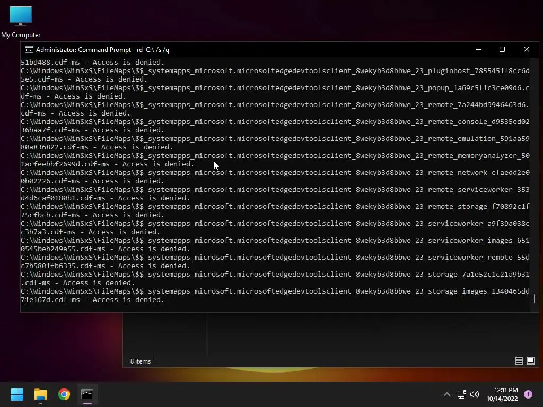
Task: Close the Command Prompt window
Action: 527,49
